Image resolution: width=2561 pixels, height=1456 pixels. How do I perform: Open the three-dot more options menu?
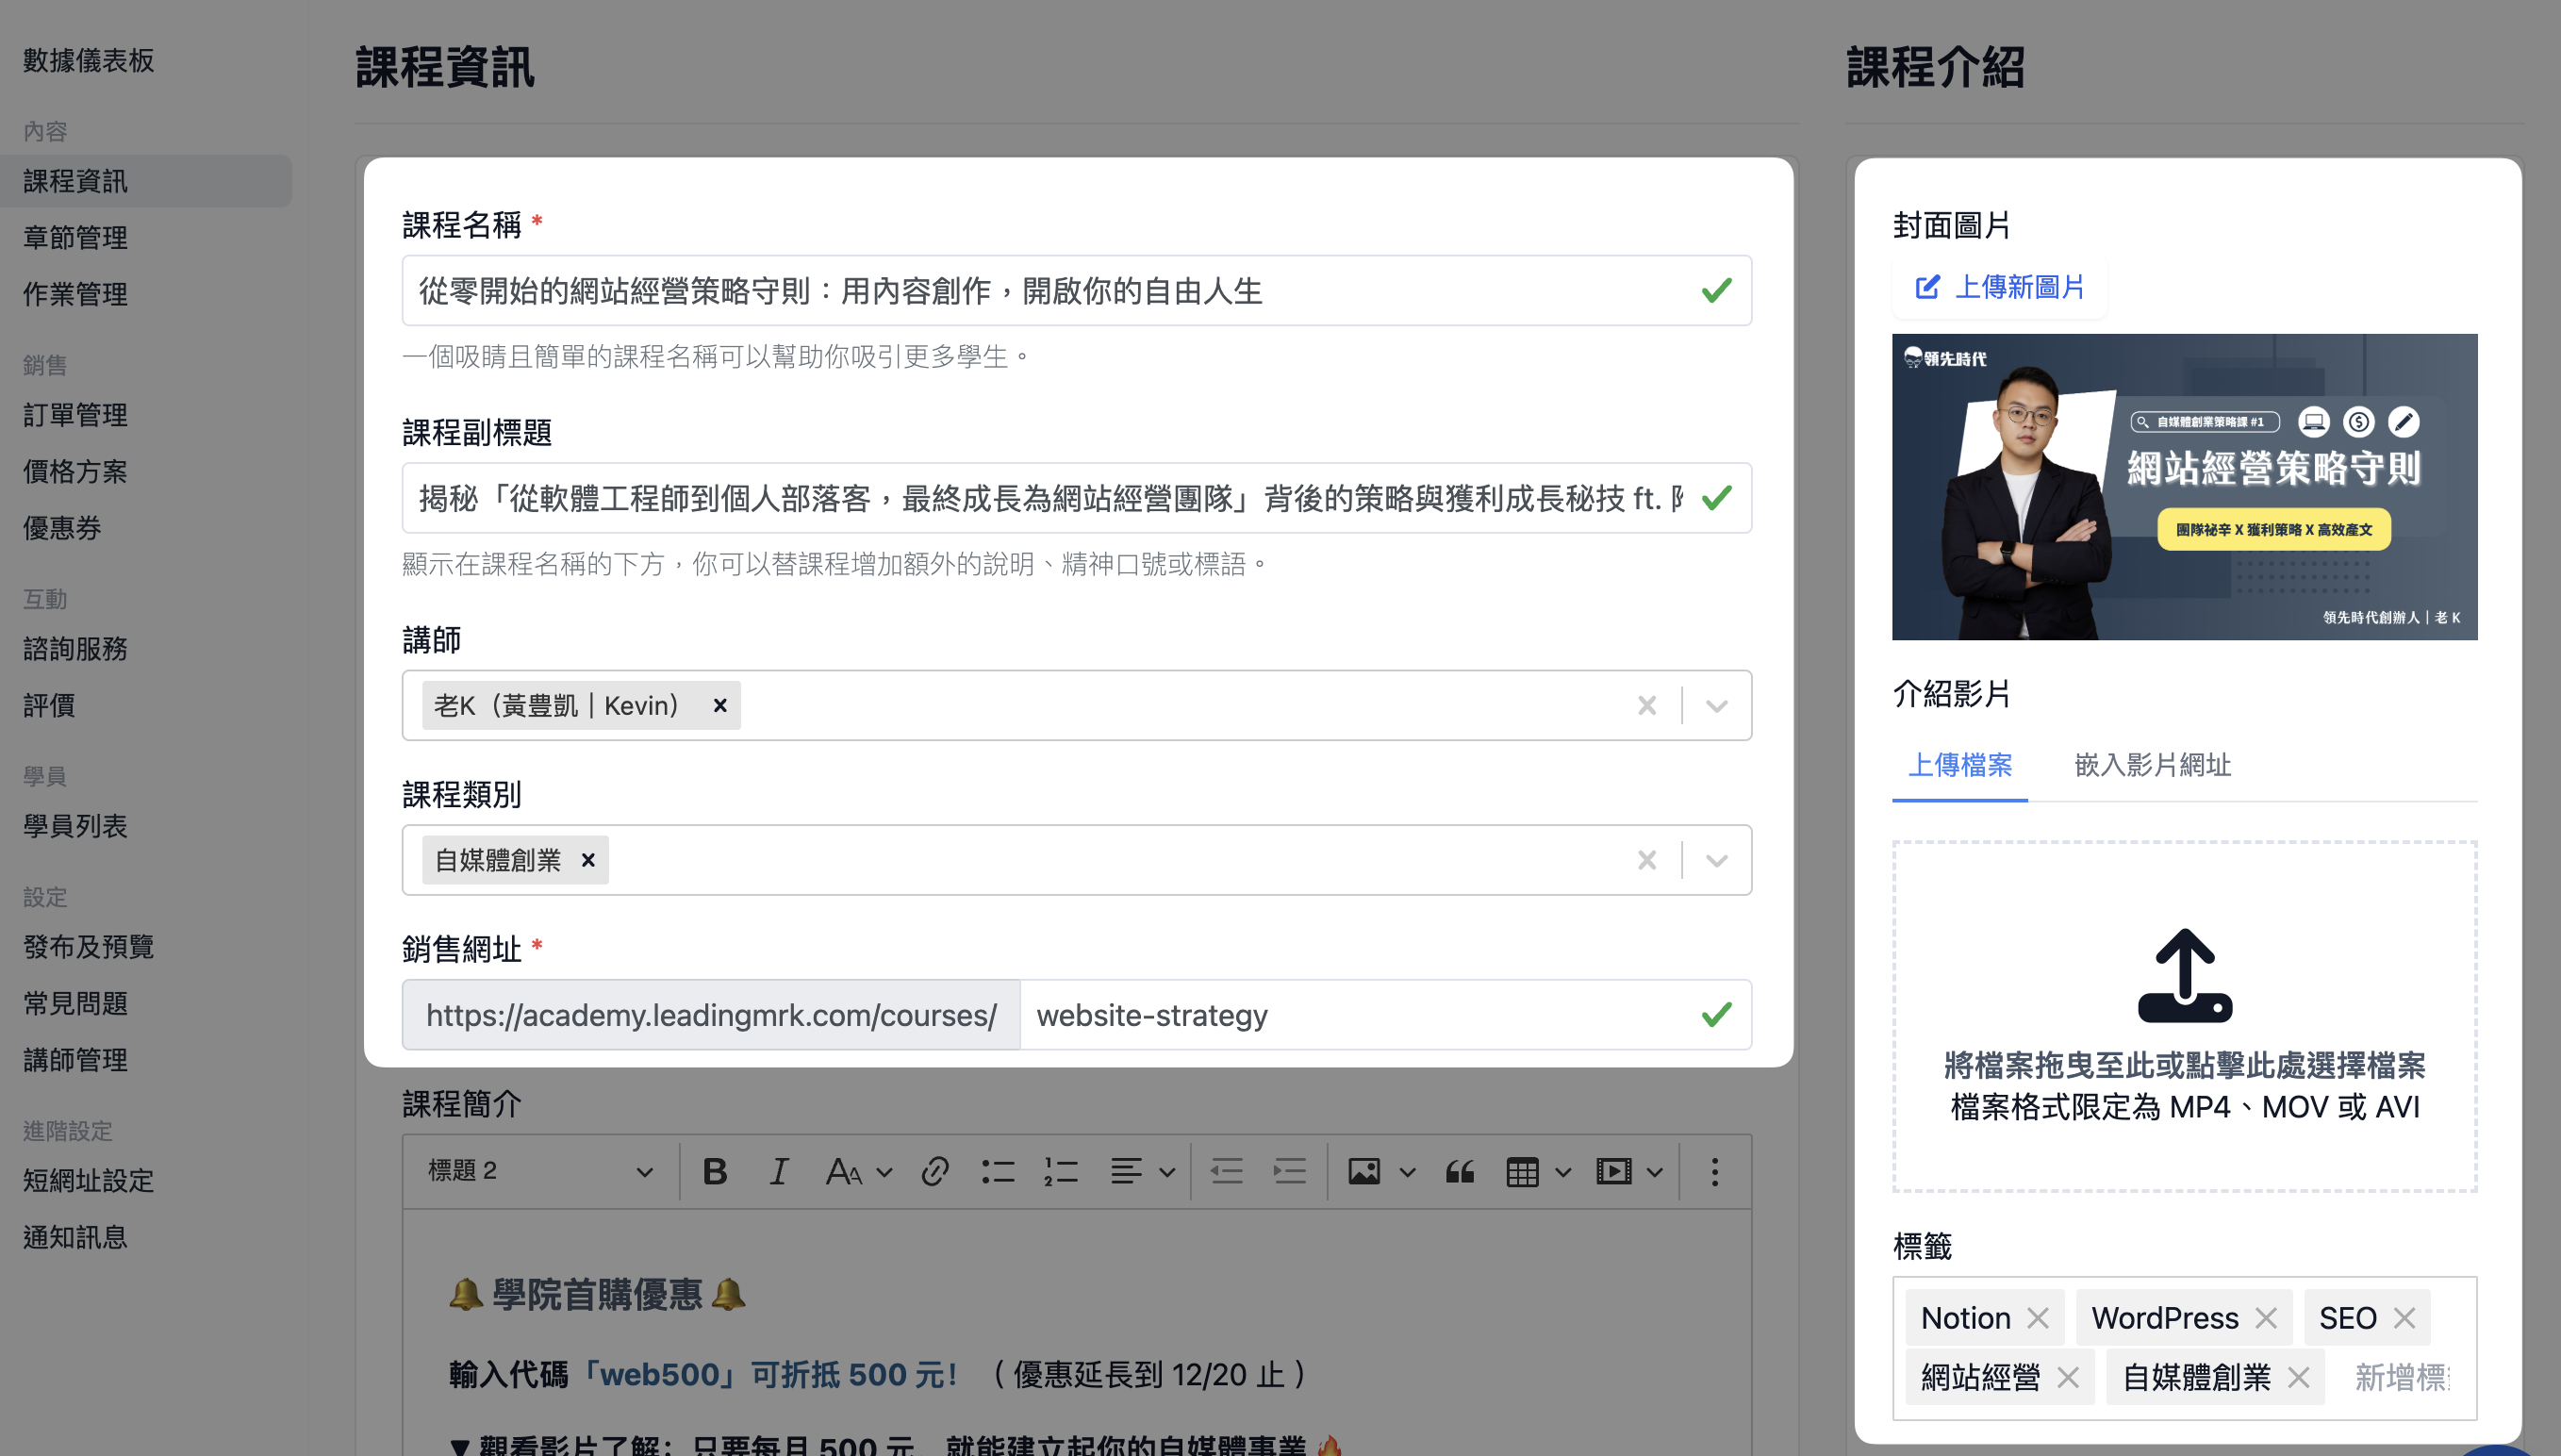click(1714, 1171)
